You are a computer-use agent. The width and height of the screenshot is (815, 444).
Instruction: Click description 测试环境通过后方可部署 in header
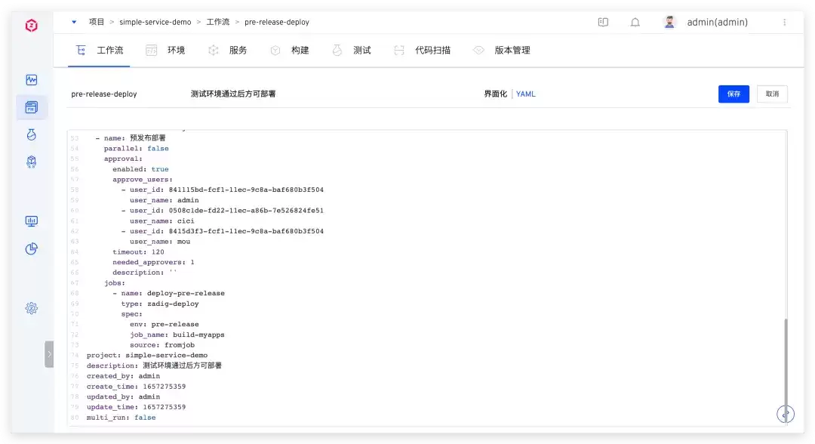[x=233, y=94]
